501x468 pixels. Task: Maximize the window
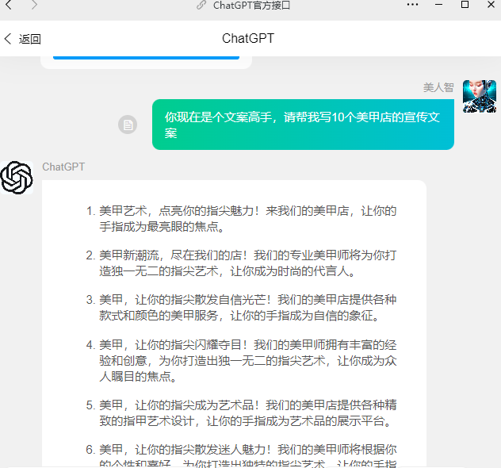click(x=465, y=5)
